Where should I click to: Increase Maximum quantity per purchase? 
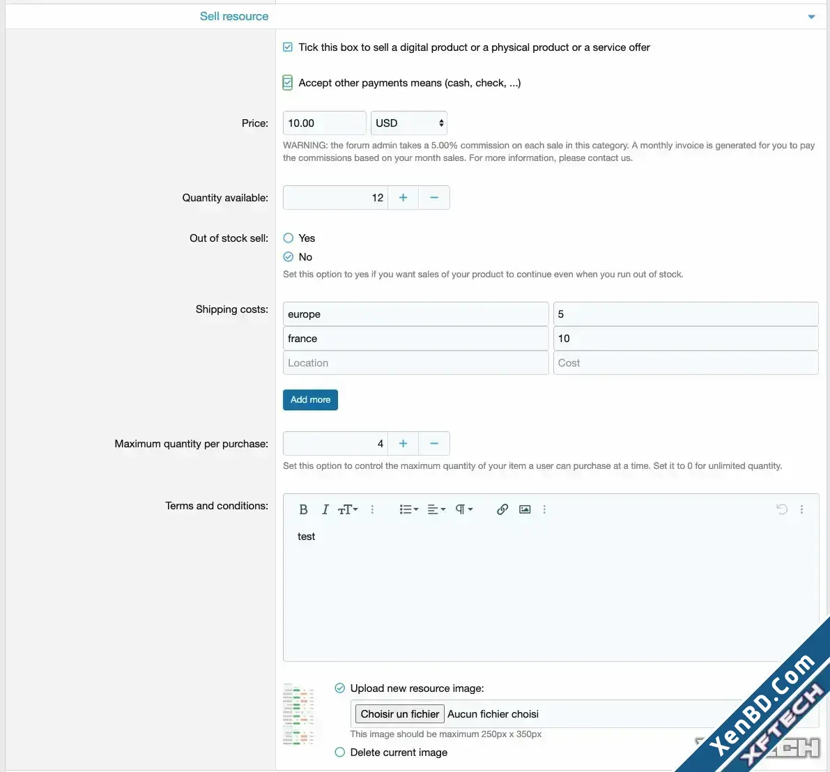click(403, 443)
